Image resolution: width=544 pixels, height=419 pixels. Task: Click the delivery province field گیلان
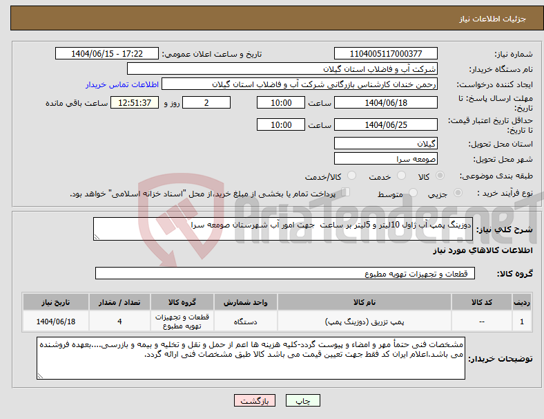[x=385, y=143]
